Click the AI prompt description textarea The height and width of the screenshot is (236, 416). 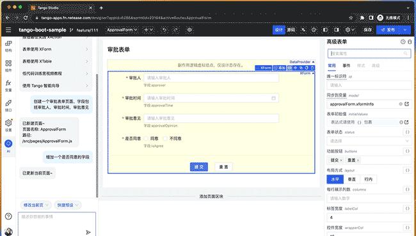pyautogui.click(x=57, y=224)
